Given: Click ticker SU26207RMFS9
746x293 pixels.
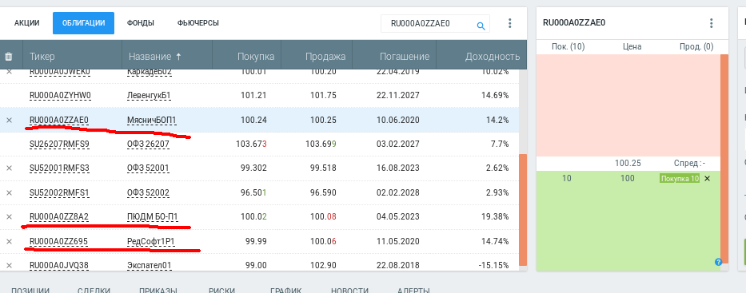Looking at the screenshot, I should 59,144.
